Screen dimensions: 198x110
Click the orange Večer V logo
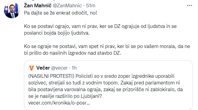pyautogui.click(x=32, y=68)
